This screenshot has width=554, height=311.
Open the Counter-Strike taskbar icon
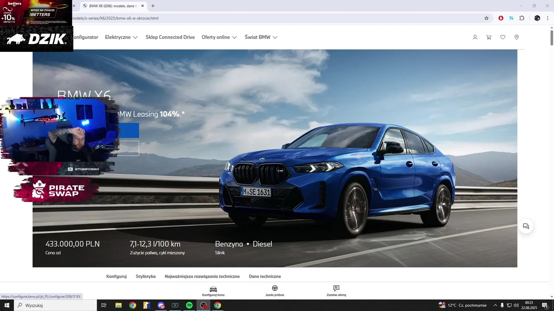pos(147,305)
